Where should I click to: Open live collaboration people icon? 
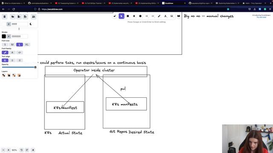[33, 17]
